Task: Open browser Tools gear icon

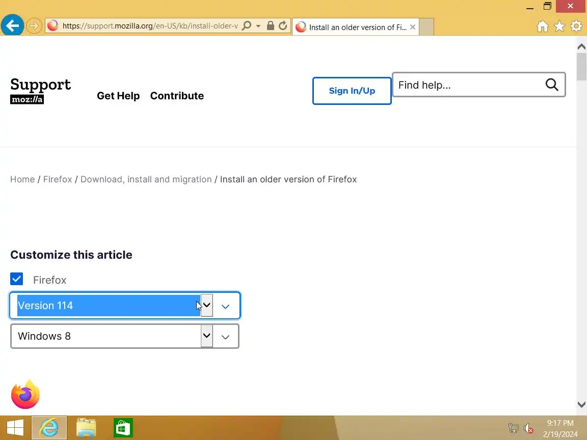Action: 576,26
